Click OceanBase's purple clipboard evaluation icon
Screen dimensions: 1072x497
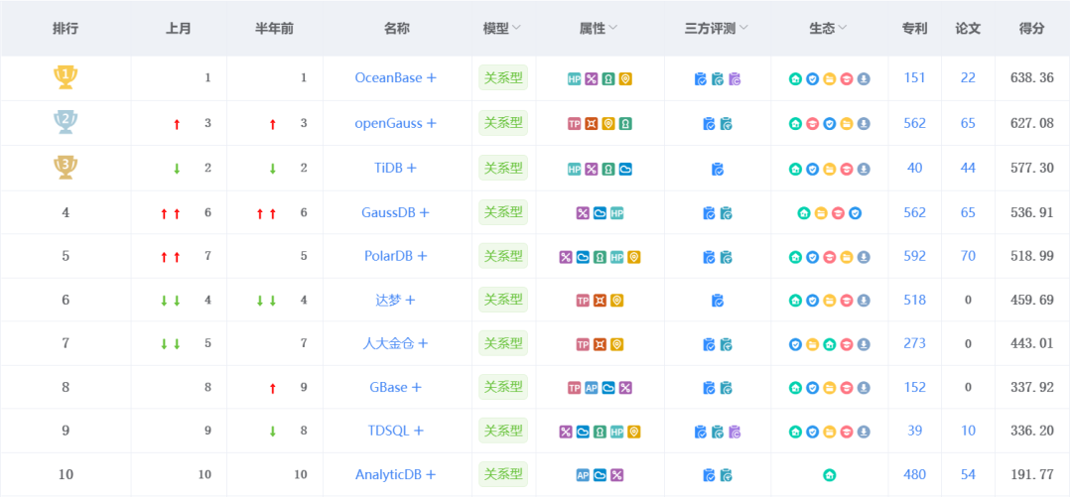[735, 79]
